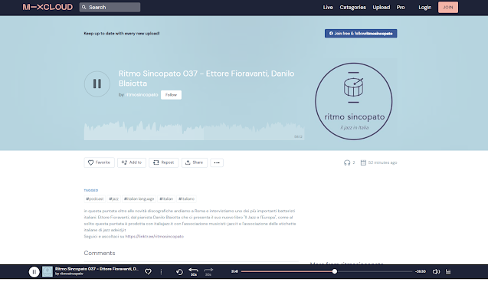Click the headphones listen count icon

(347, 162)
